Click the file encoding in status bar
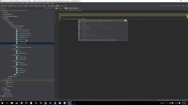188x105 pixels. click(x=169, y=100)
